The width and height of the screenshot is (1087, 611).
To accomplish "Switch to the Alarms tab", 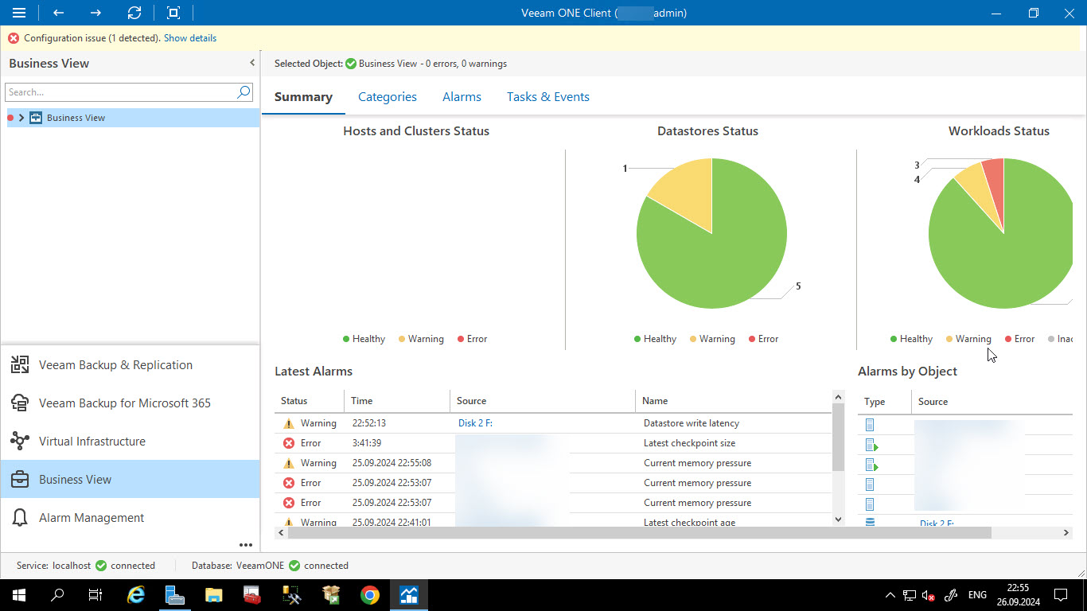I will coord(462,97).
